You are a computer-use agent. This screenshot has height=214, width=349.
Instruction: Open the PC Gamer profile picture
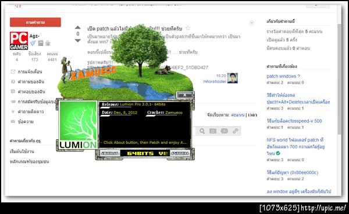(19, 41)
